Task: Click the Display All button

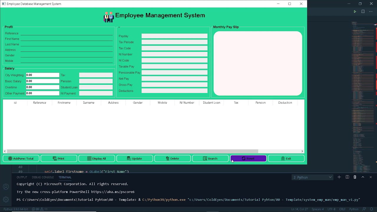Action: pyautogui.click(x=97, y=158)
